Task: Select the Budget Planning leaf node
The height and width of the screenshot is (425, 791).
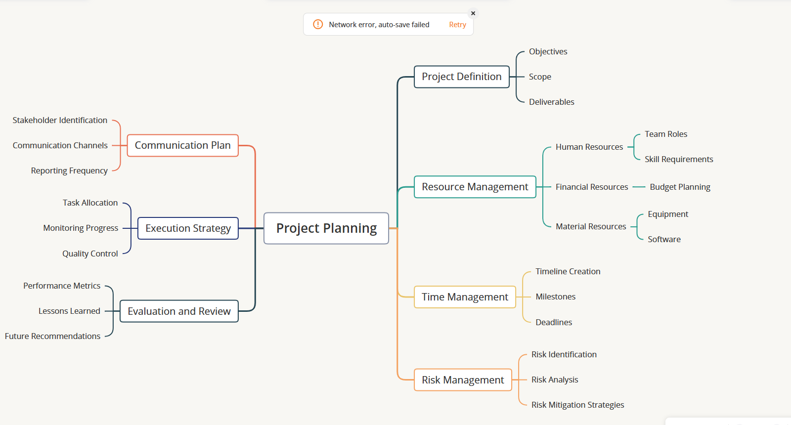Action: pyautogui.click(x=680, y=187)
